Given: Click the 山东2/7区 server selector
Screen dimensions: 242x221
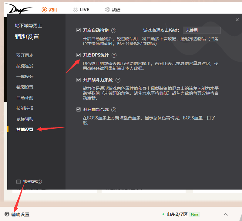Looking at the screenshot, I should pyautogui.click(x=177, y=214).
